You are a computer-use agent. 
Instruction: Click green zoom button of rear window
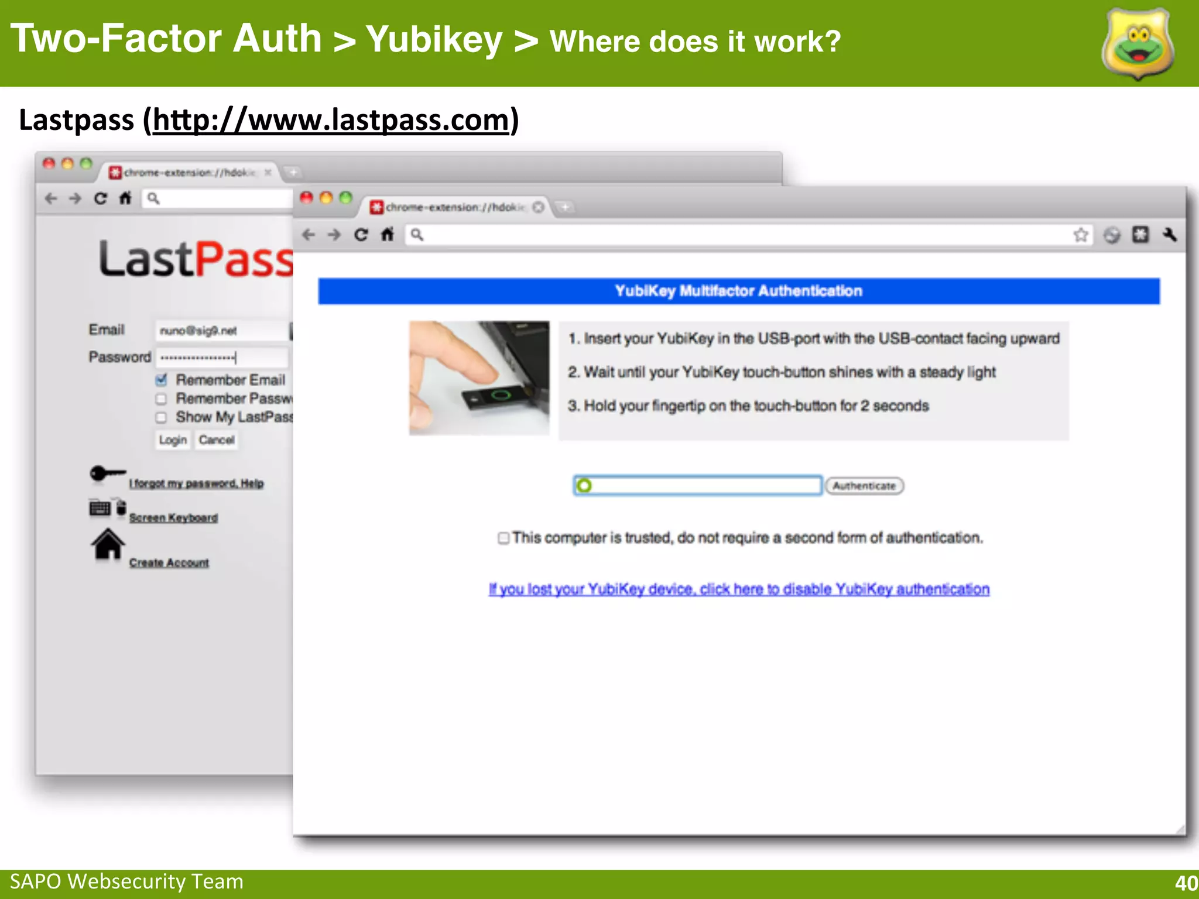click(86, 163)
